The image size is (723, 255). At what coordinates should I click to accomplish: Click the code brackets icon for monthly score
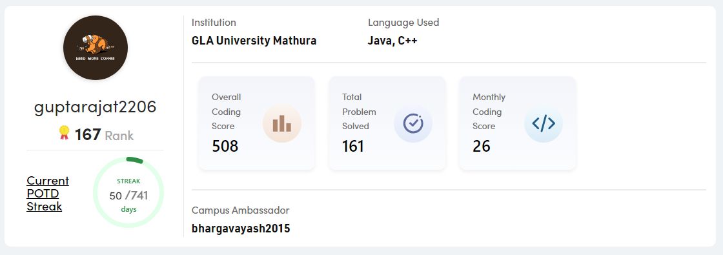pyautogui.click(x=544, y=123)
